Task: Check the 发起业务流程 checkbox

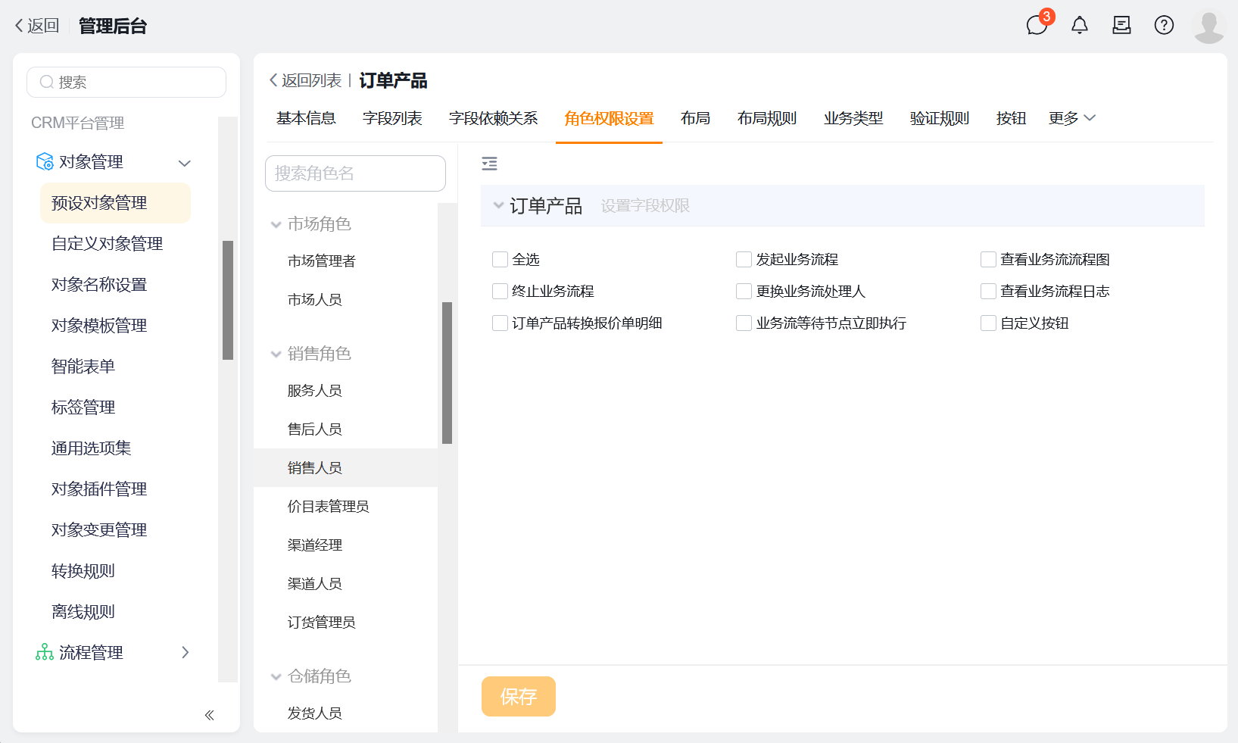Action: click(744, 260)
